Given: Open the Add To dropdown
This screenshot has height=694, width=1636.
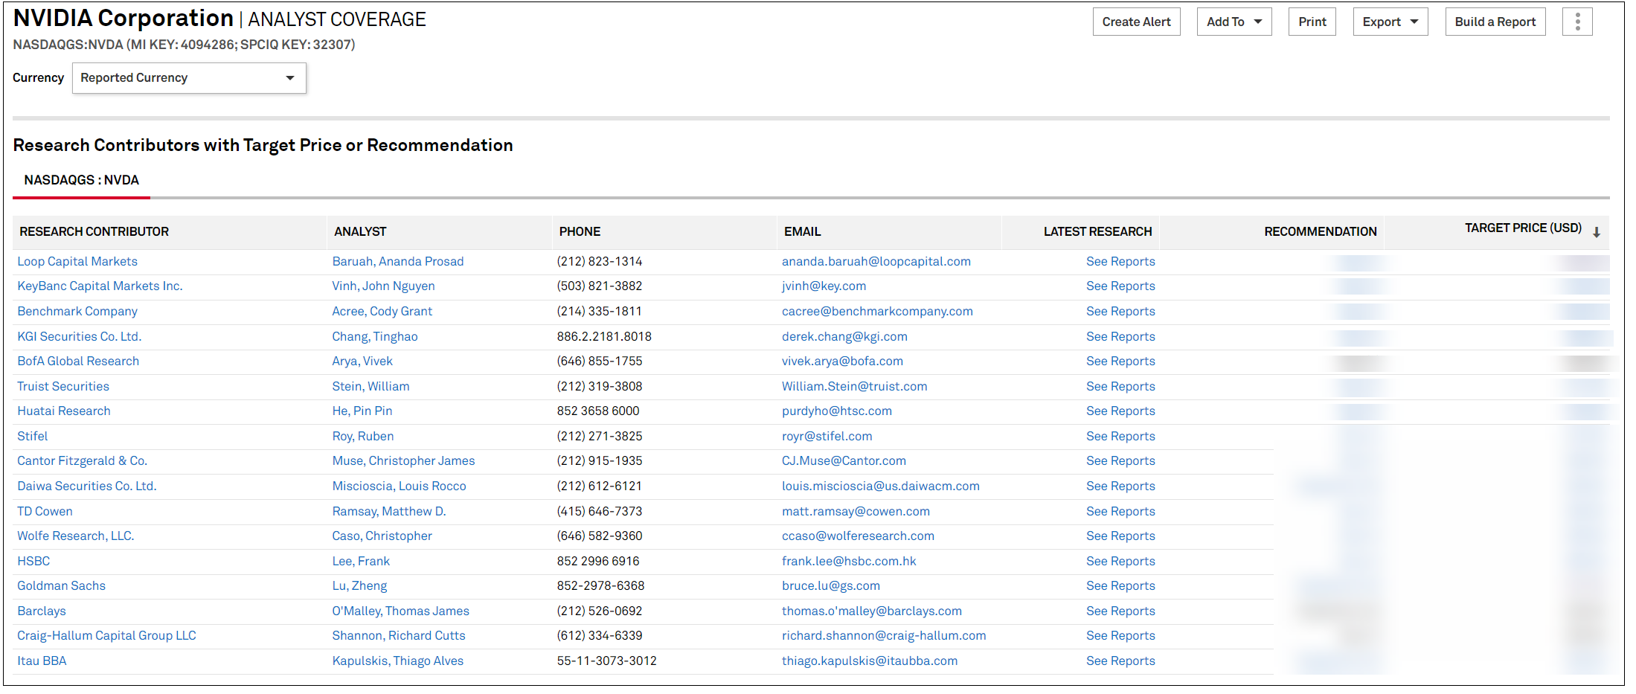Looking at the screenshot, I should click(x=1234, y=22).
